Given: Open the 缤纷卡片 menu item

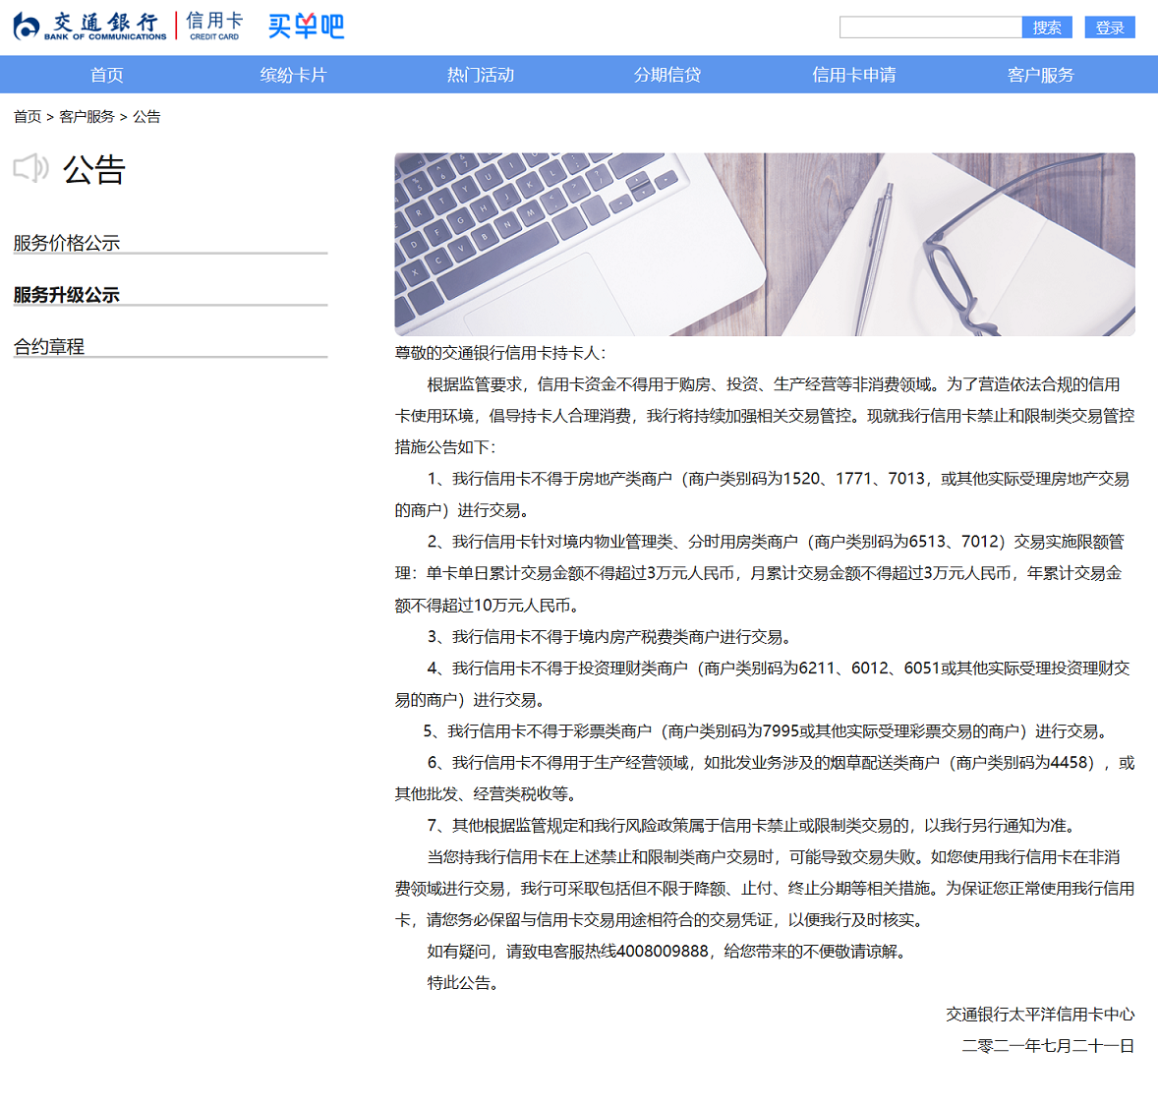Looking at the screenshot, I should (x=293, y=75).
